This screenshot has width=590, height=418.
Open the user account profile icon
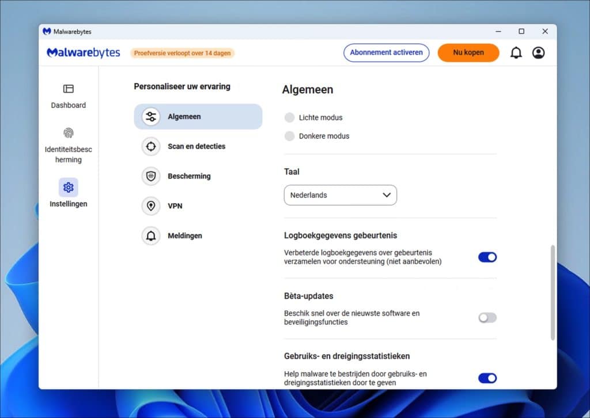coord(539,52)
